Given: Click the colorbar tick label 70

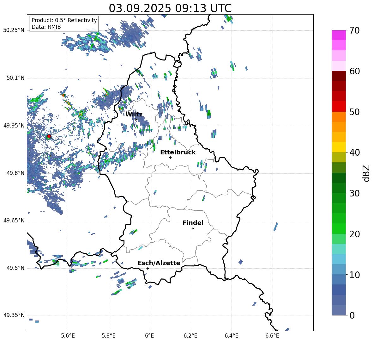Looking at the screenshot, I should (354, 31).
